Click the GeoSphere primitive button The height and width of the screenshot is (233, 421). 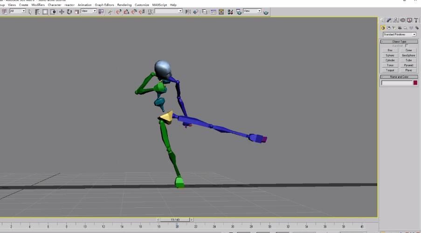click(409, 55)
